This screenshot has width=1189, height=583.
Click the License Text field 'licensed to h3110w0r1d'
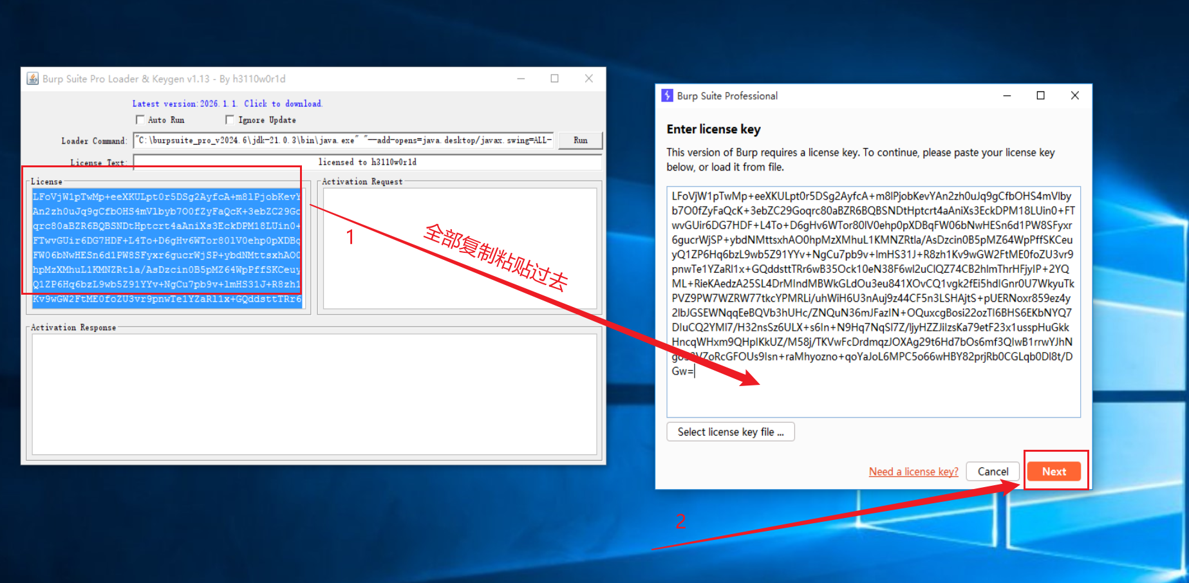368,162
